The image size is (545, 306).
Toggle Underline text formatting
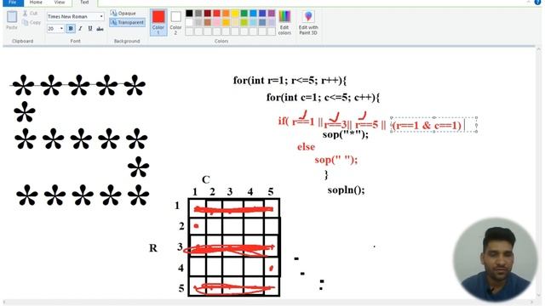tap(90, 28)
